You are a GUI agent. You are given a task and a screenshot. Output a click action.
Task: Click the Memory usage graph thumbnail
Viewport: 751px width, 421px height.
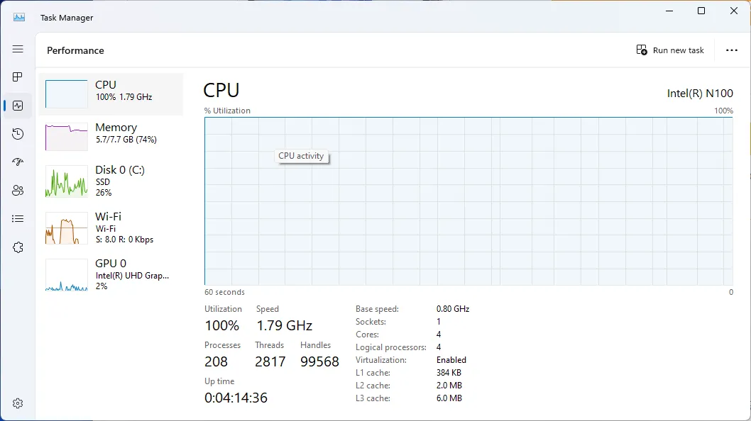coord(66,136)
